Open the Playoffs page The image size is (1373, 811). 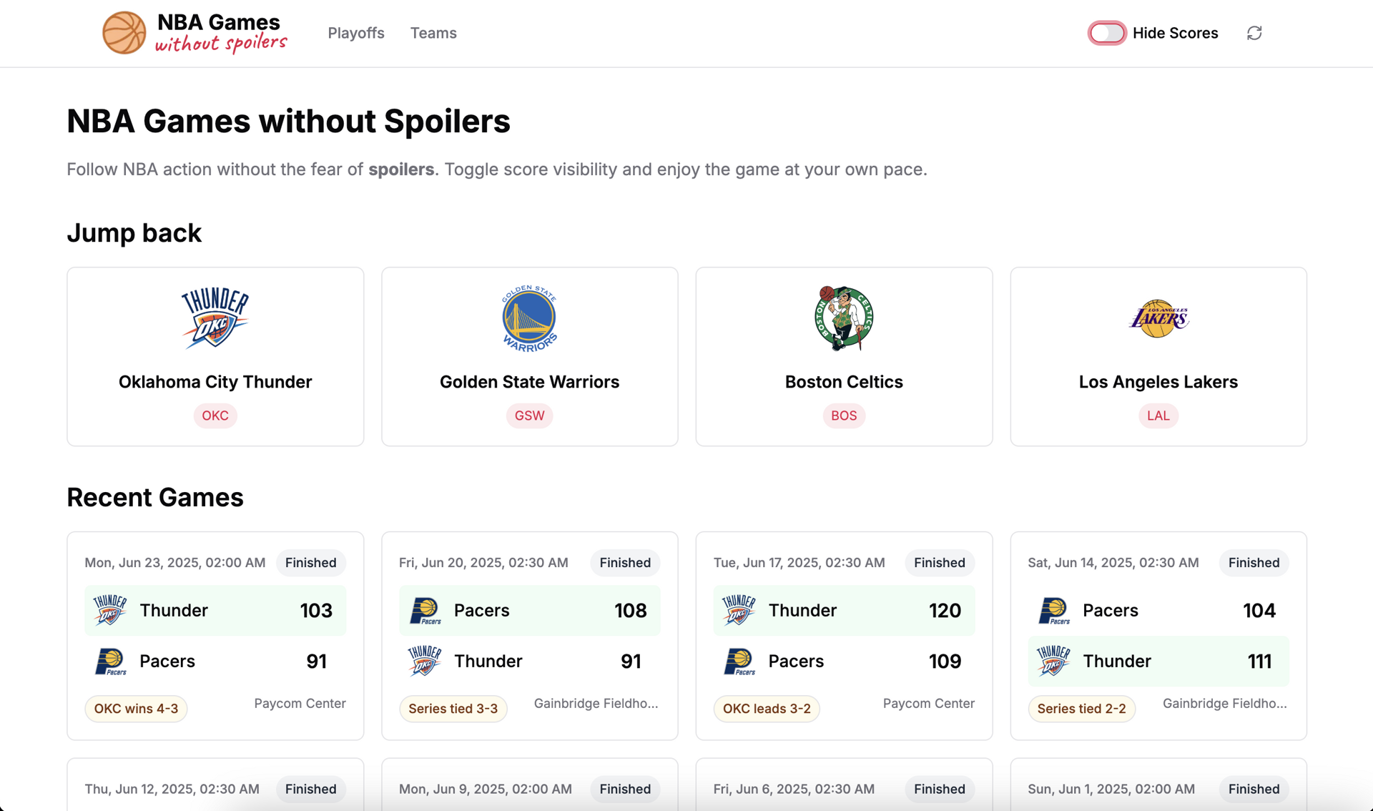[x=356, y=33]
